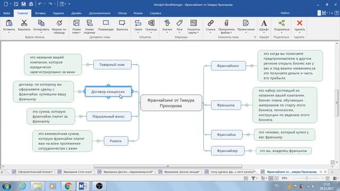The height and width of the screenshot is (191, 340).
Task: Collapse the Роялти branch toggle
Action: click(98, 141)
